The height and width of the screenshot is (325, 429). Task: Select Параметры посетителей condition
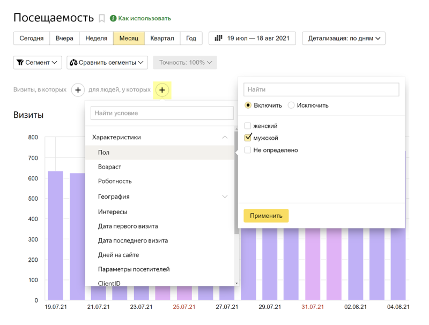click(x=160, y=269)
